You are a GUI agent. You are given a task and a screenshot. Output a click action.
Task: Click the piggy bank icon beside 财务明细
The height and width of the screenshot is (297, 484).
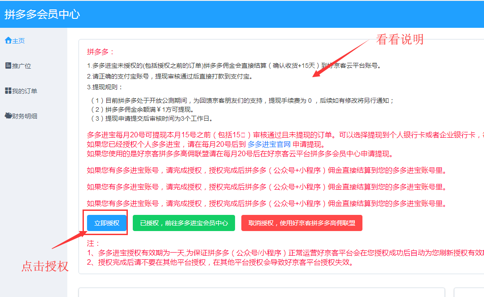pos(9,116)
